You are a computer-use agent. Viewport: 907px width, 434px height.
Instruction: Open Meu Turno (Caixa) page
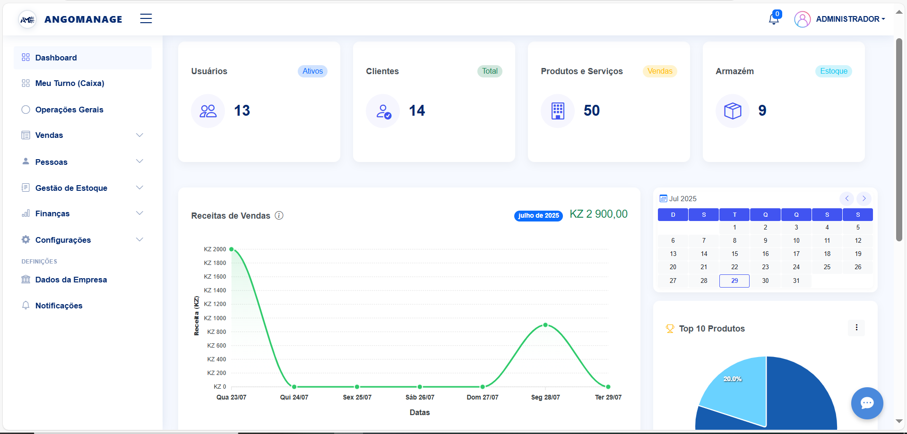pyautogui.click(x=69, y=84)
